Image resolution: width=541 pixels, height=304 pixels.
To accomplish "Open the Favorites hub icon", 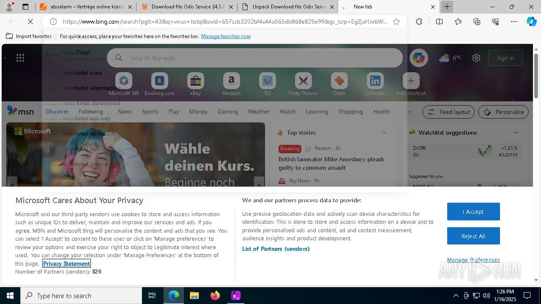I will click(458, 22).
